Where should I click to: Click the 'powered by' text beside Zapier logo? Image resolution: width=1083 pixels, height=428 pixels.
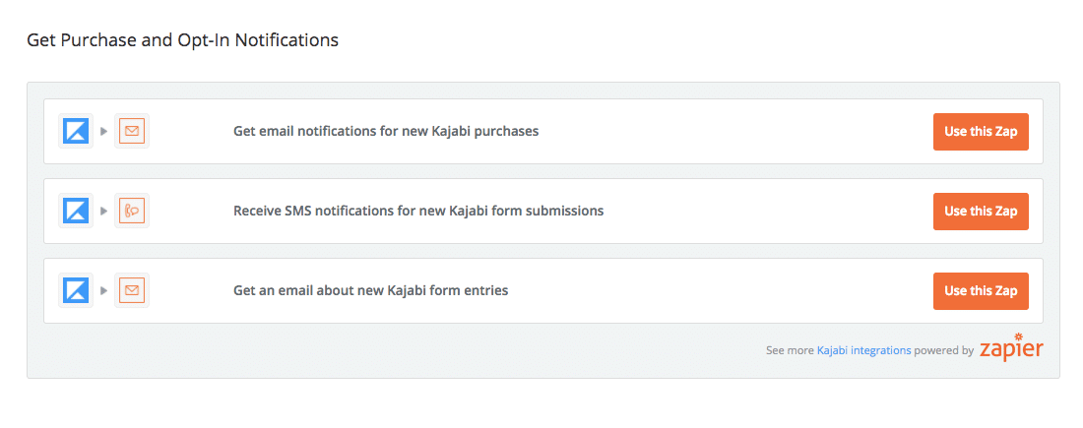943,350
